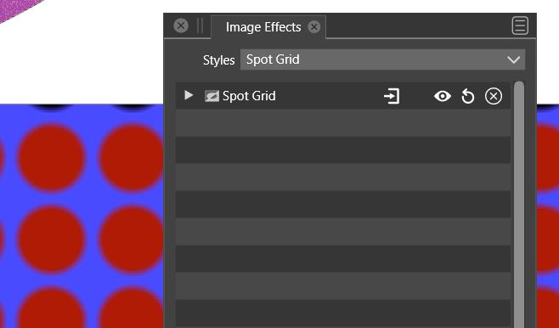Screen dimensions: 559x328
Task: Click the panel grip handle beside close button
Action: 200,25
